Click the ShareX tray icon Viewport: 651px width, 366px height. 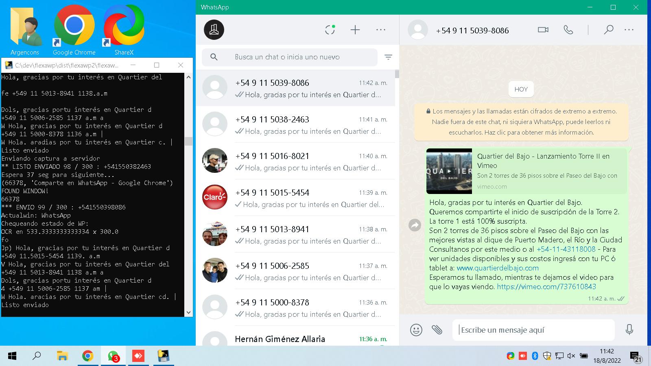pos(511,356)
